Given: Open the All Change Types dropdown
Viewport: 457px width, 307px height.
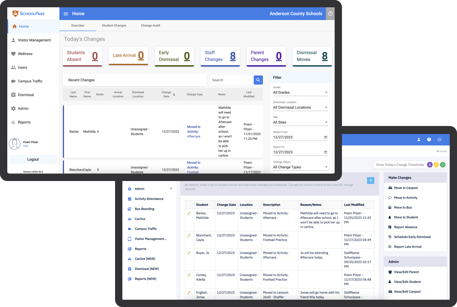Looking at the screenshot, I should click(x=300, y=167).
